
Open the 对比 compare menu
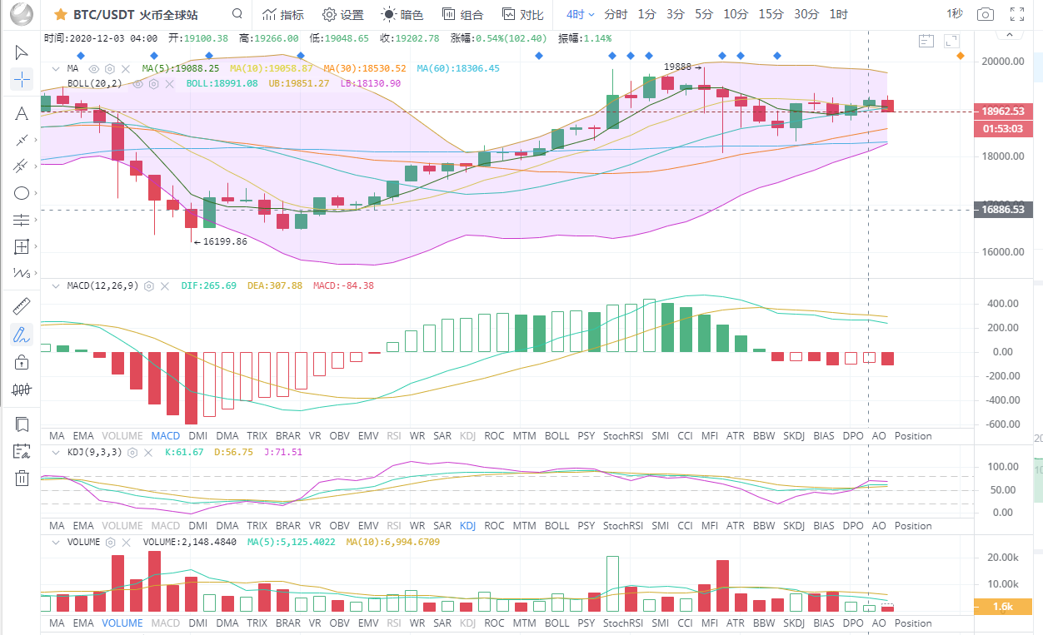[523, 14]
